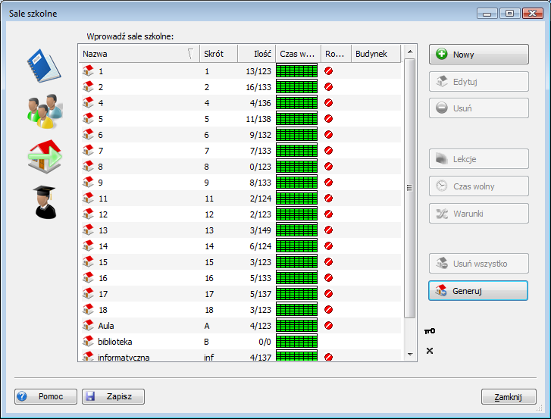The image size is (551, 419).
Task: Click the Edytuj button
Action: point(478,82)
